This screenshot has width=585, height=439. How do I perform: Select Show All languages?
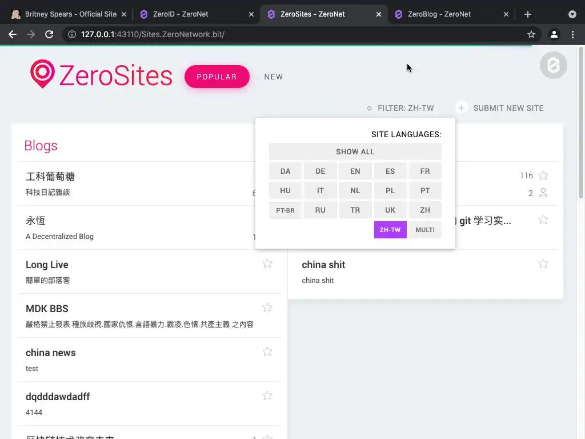pyautogui.click(x=355, y=151)
